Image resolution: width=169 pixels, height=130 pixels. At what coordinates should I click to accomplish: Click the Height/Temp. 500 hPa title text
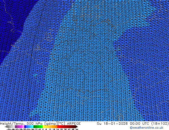[22, 124]
